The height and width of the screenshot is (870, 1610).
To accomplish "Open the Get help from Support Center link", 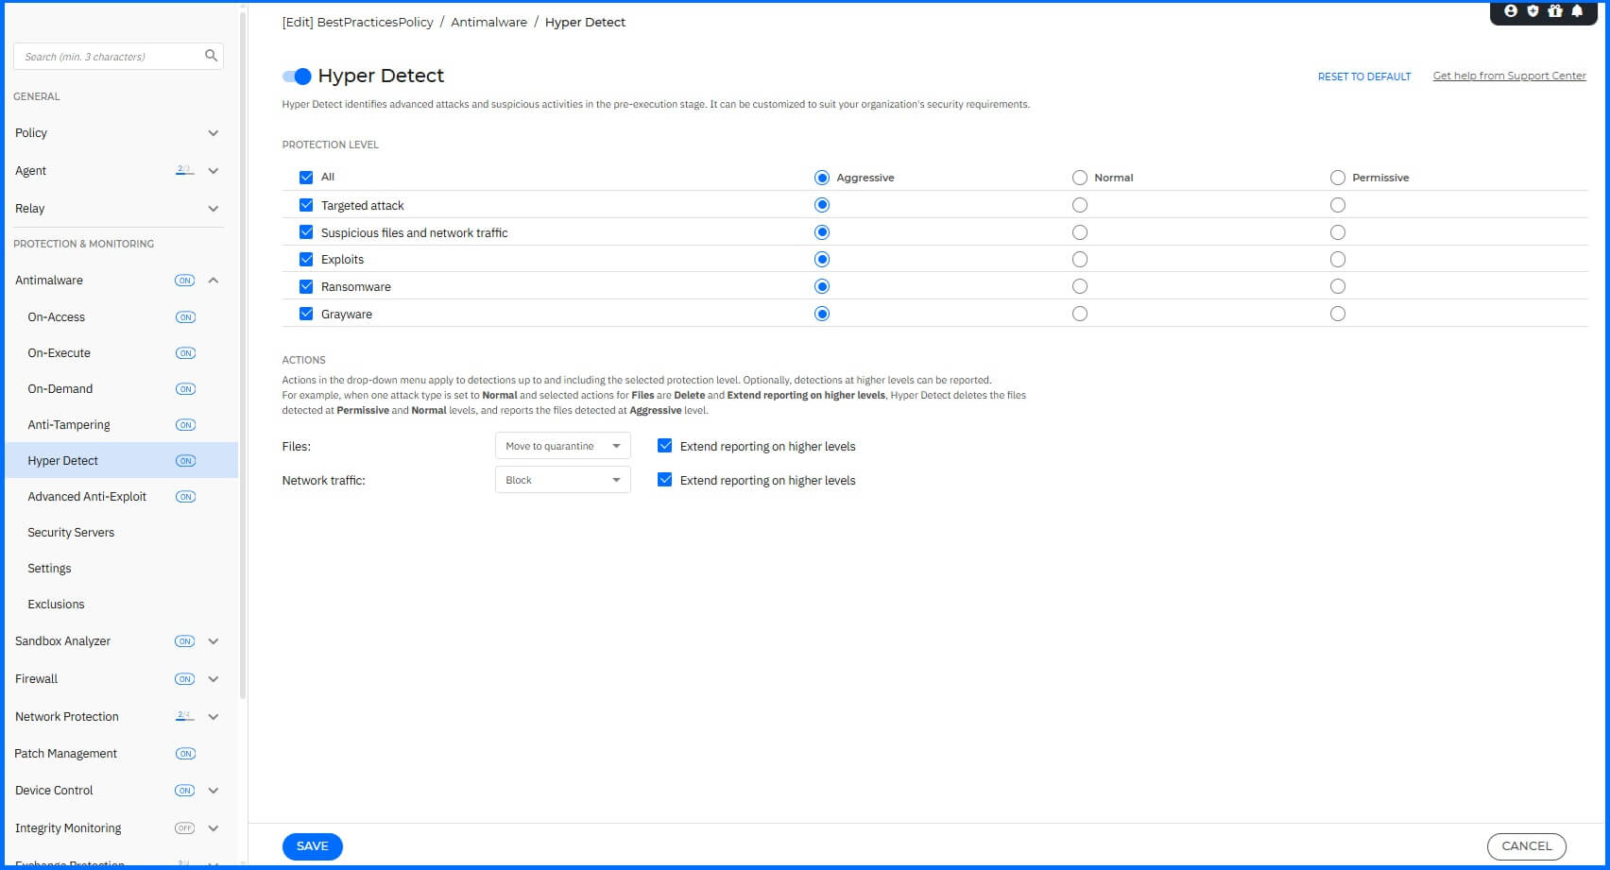I will [x=1509, y=76].
